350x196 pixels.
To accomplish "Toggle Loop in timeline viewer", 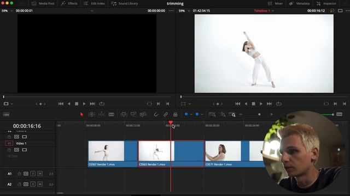I will 278,104.
